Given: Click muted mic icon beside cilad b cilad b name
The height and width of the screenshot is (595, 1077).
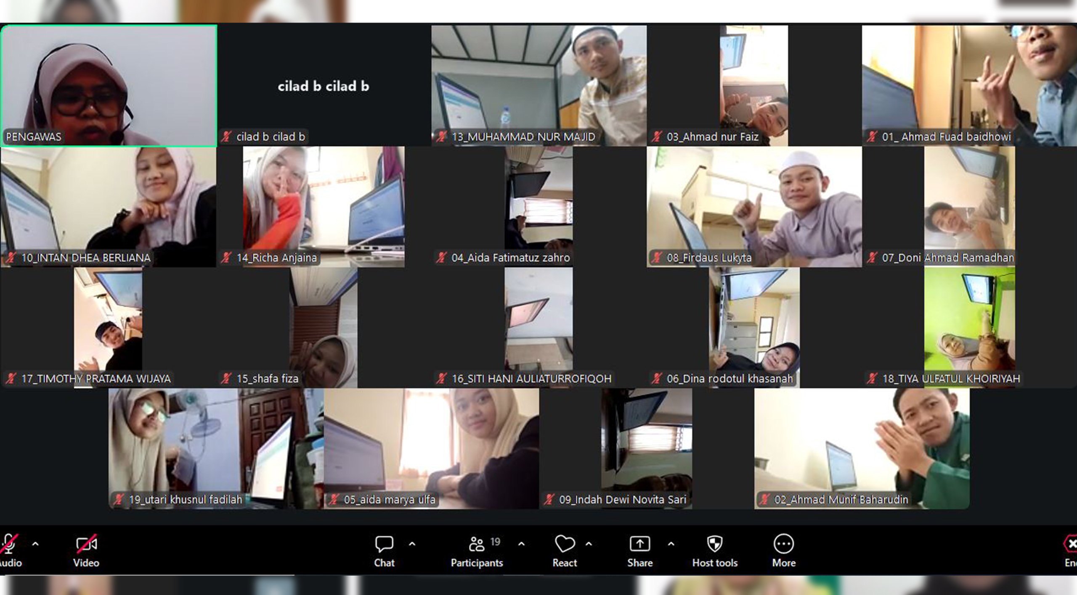Looking at the screenshot, I should pyautogui.click(x=226, y=136).
